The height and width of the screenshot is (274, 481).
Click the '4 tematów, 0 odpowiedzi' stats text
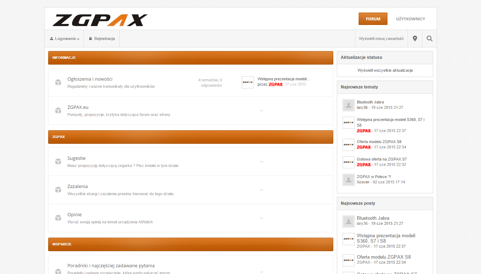click(210, 83)
